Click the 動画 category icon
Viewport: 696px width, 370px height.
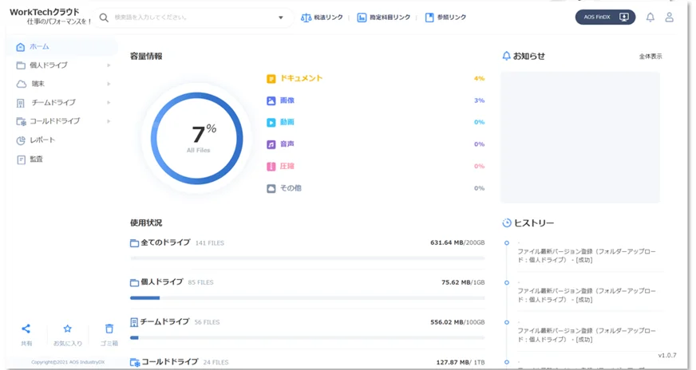[x=271, y=123]
